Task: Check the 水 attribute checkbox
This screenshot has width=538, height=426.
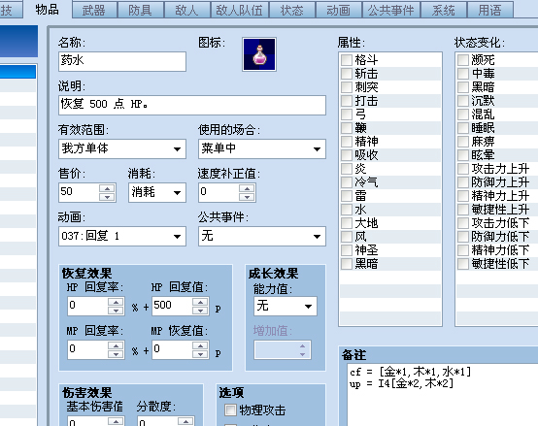Action: click(x=347, y=210)
